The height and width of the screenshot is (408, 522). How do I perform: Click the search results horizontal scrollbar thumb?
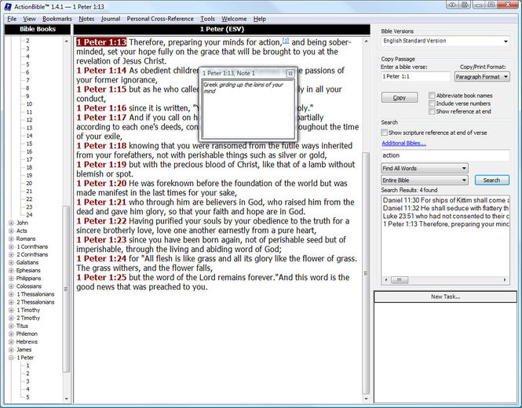click(400, 280)
